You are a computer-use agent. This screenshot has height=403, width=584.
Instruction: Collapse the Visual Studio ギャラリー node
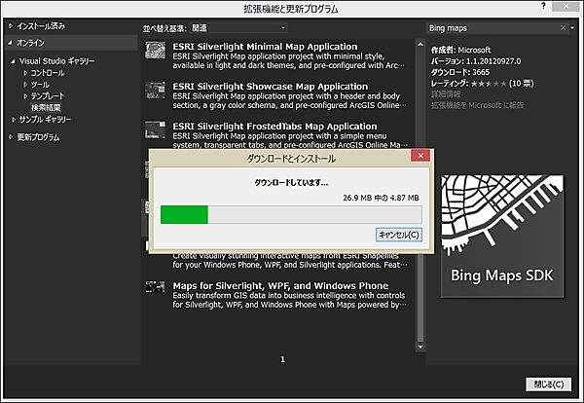point(13,61)
